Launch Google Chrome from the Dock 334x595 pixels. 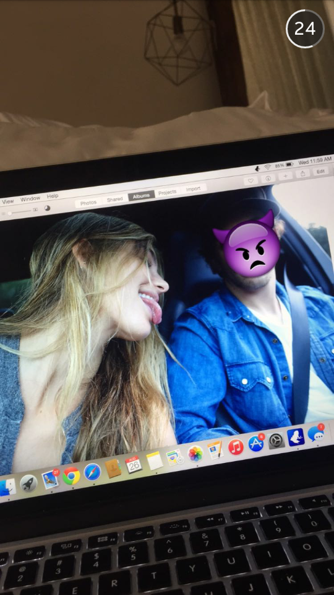[71, 476]
